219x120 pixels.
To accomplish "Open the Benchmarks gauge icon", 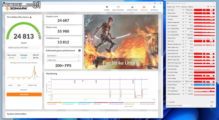I will (x=118, y=7).
